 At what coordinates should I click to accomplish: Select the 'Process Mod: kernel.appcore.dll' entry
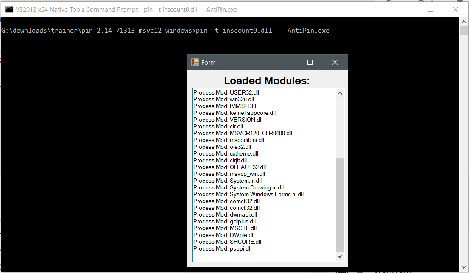click(234, 113)
